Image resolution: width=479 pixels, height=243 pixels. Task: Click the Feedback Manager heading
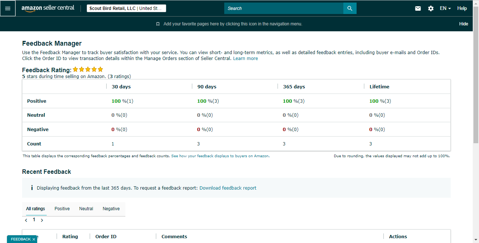point(52,43)
